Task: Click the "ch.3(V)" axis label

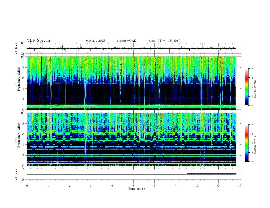Action: click(16, 175)
